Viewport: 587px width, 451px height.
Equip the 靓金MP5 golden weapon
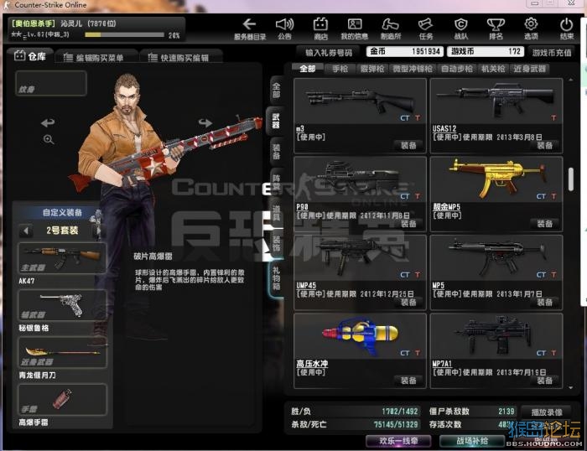pos(544,224)
